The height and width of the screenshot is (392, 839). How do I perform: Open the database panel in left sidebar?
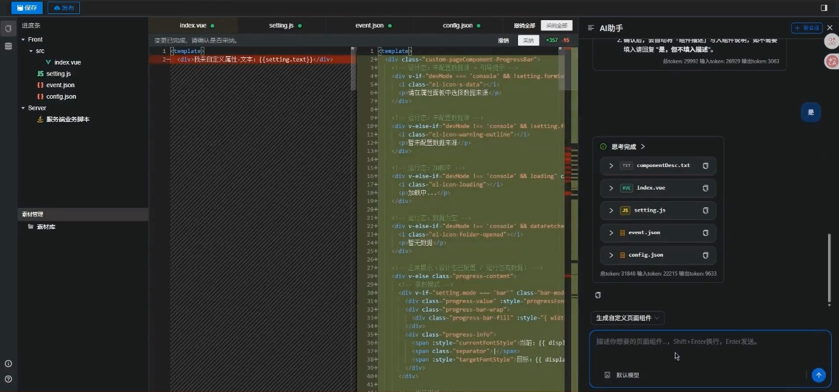click(9, 46)
